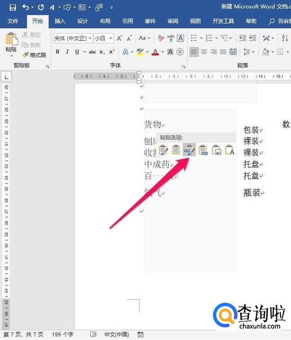Increase paragraph indent
This screenshot has width=291, height=340.
pos(252,38)
